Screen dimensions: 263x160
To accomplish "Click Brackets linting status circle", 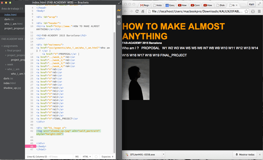I will click(96, 156).
